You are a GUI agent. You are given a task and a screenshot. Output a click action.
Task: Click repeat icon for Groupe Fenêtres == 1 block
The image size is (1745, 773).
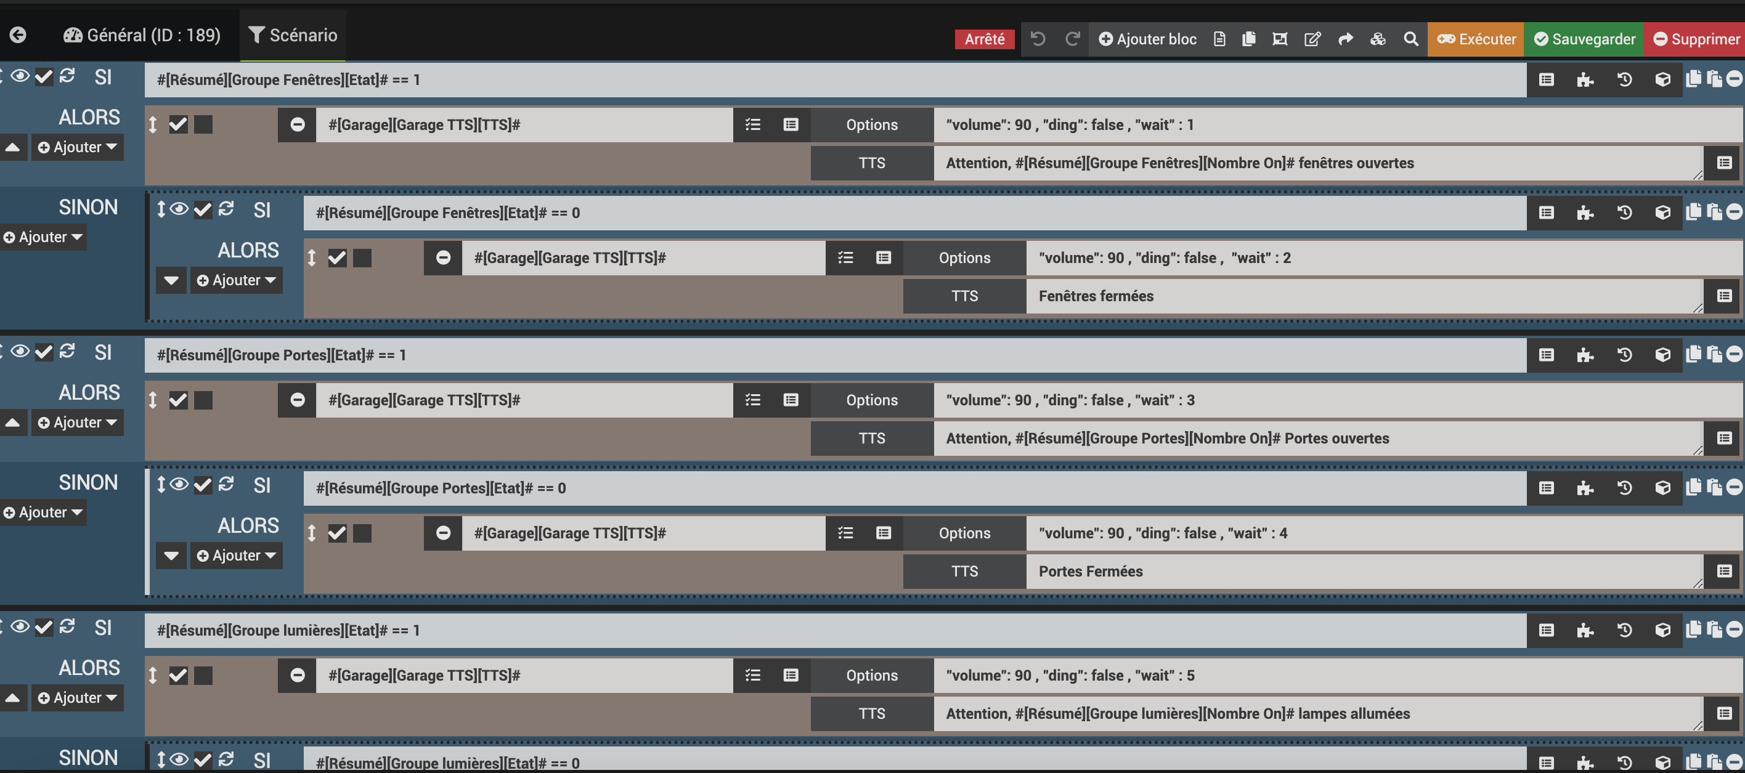click(x=67, y=76)
